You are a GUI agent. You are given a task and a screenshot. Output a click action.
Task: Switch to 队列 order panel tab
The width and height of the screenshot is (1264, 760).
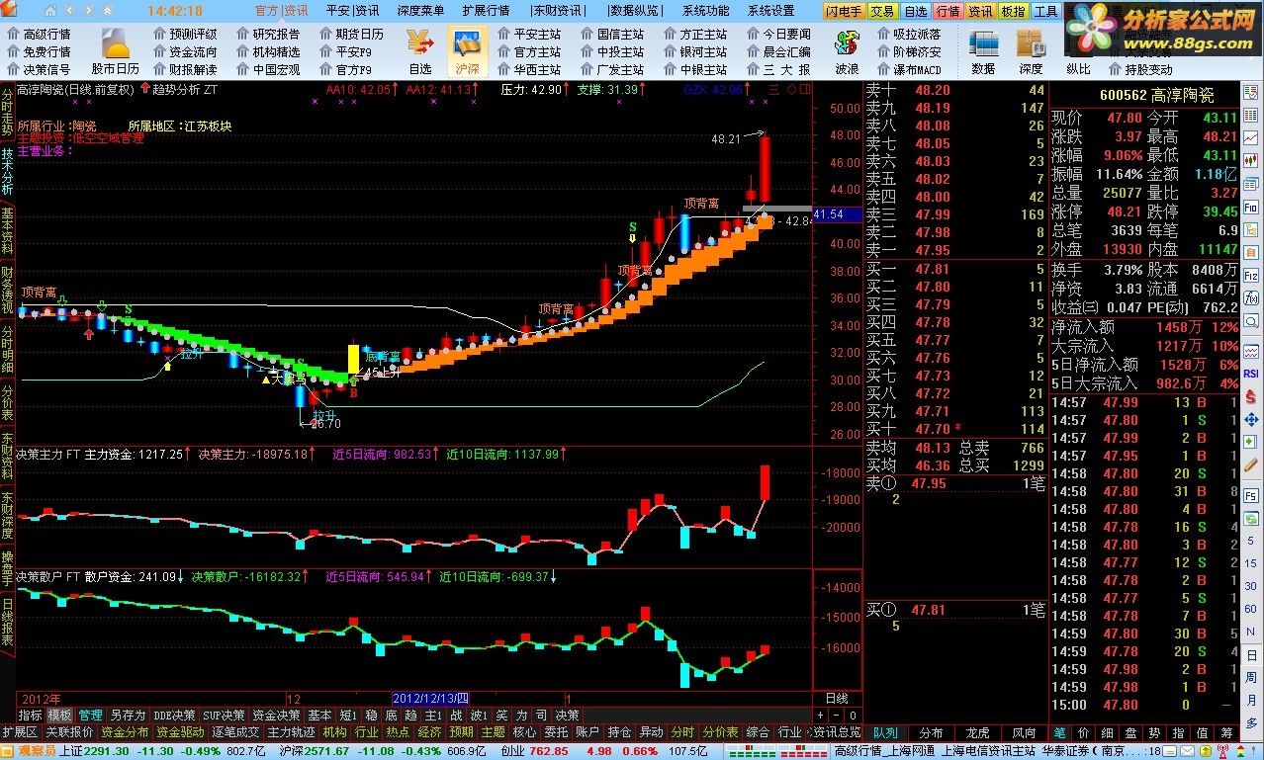(x=884, y=732)
